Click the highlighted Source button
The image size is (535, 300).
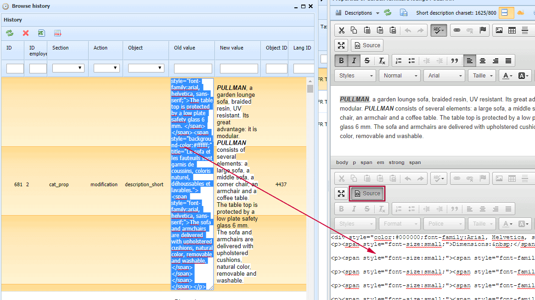click(x=367, y=194)
